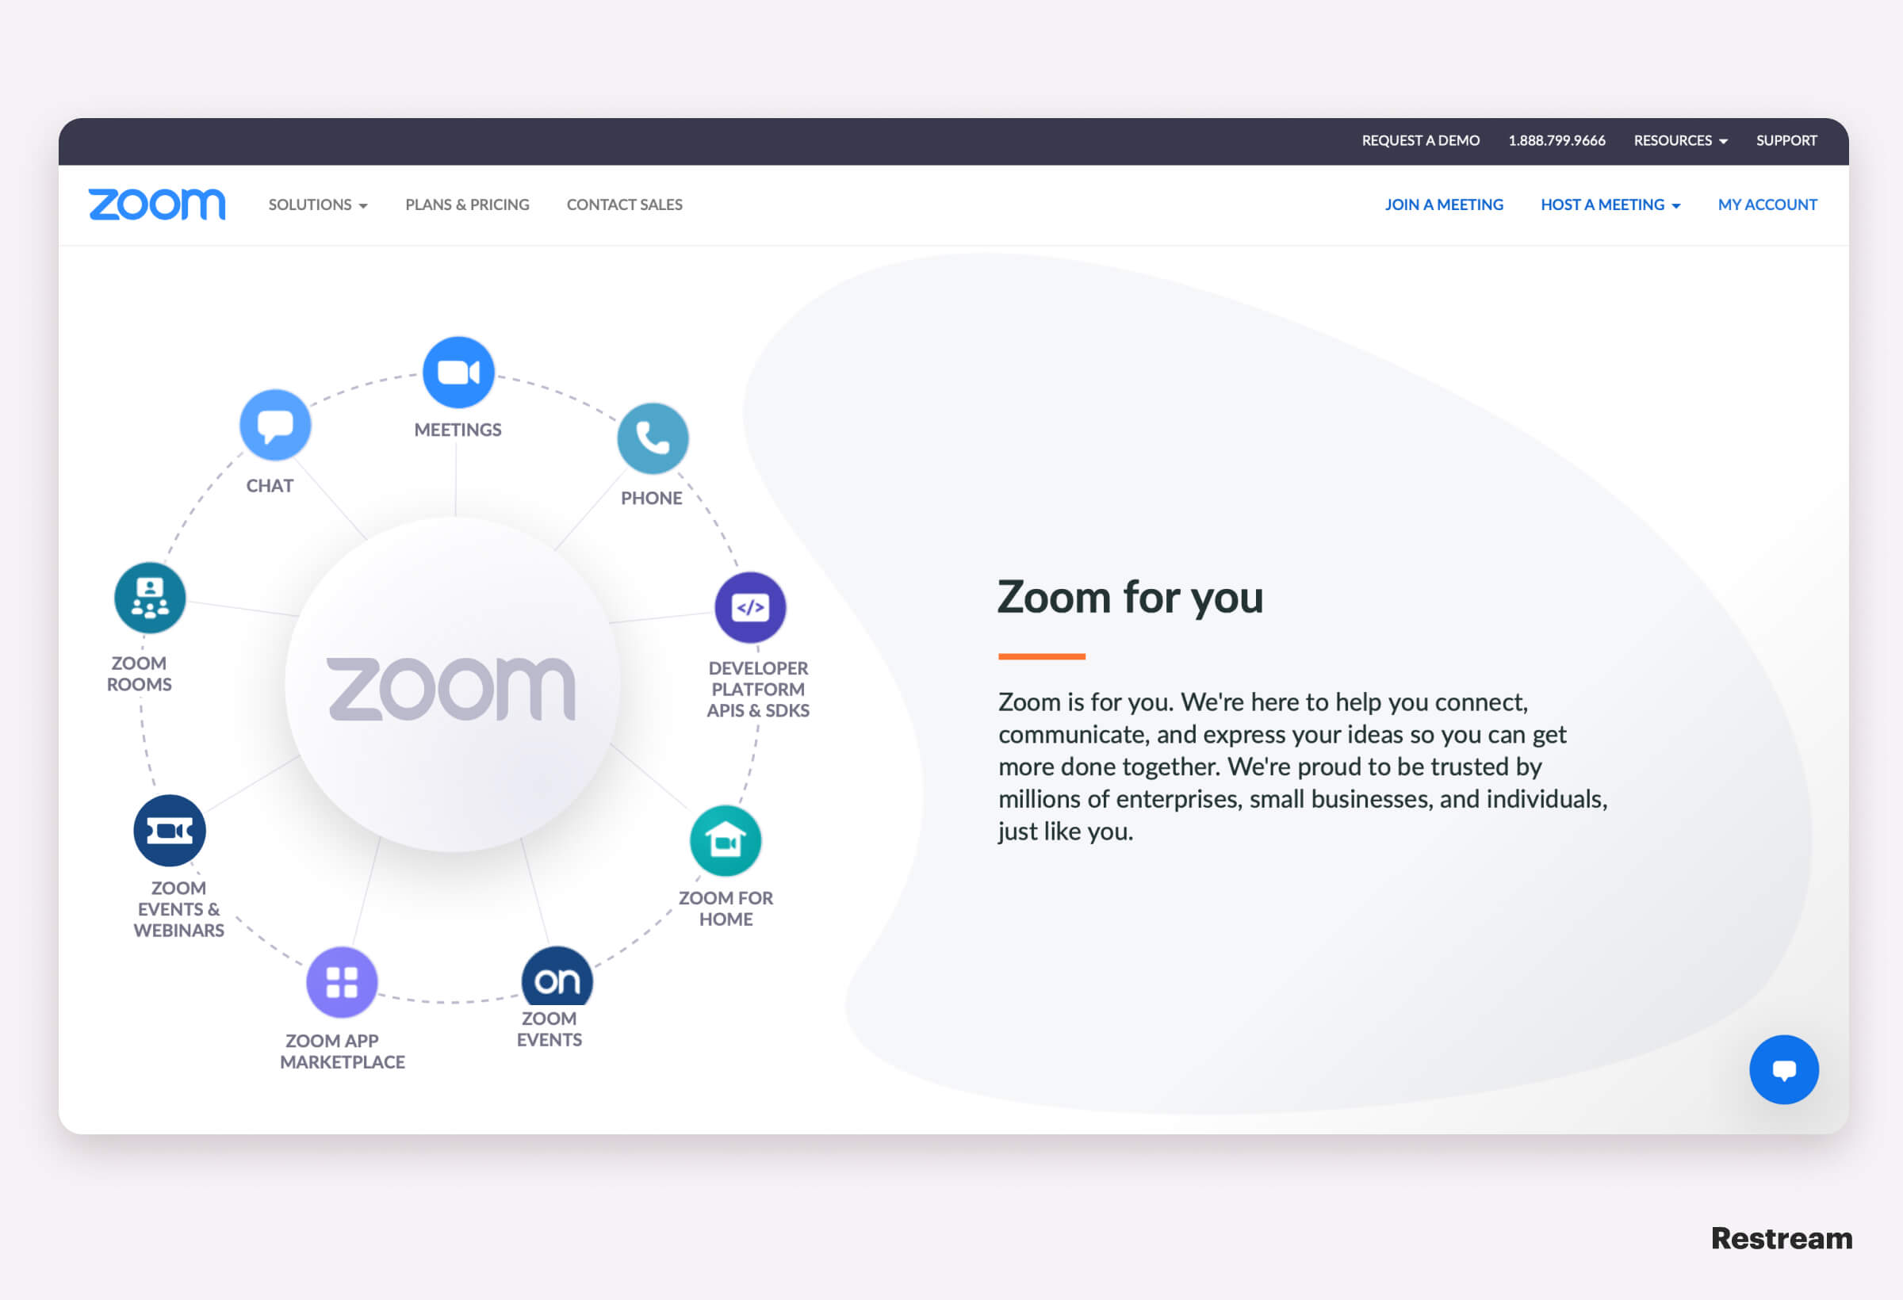Screen dimensions: 1903x1300
Task: Click the Zoom logo to go home
Action: [158, 204]
